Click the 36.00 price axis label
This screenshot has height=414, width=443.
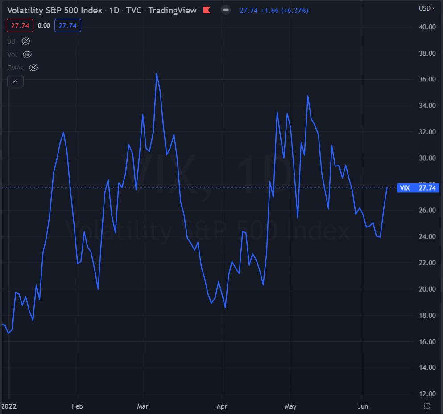pos(427,79)
